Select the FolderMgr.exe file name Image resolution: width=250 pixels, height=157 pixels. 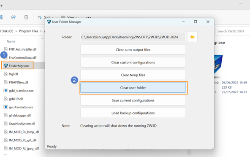click(19, 66)
